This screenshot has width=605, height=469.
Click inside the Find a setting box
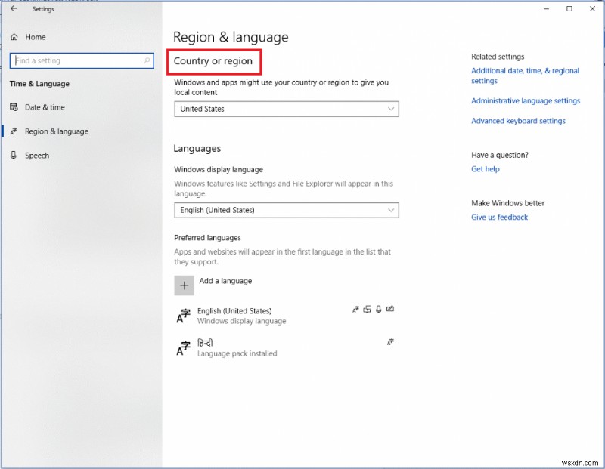click(76, 60)
